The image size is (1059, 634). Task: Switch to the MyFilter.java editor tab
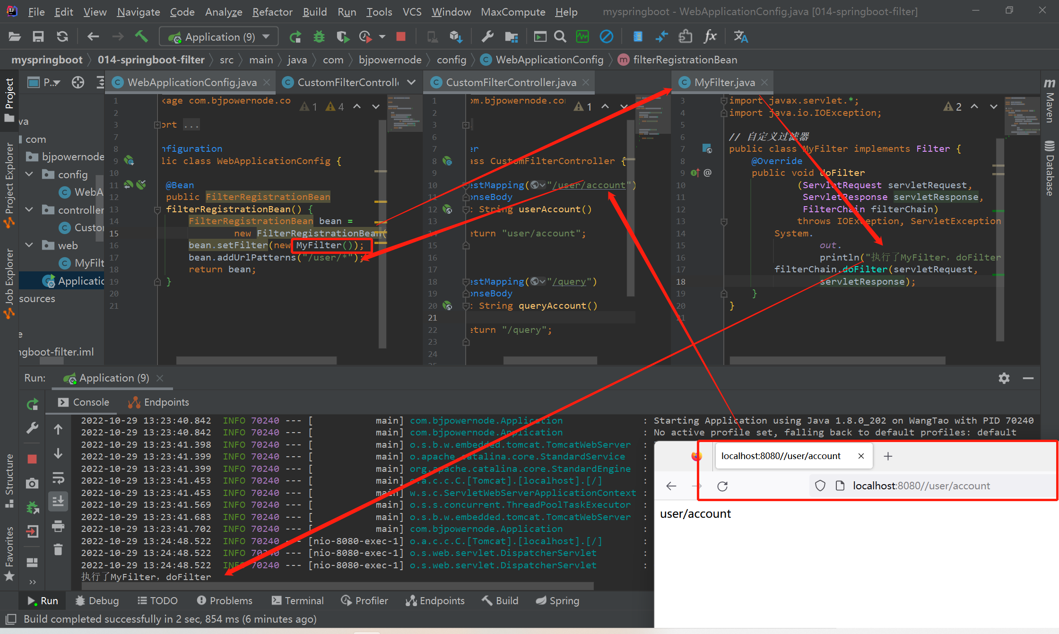click(724, 82)
